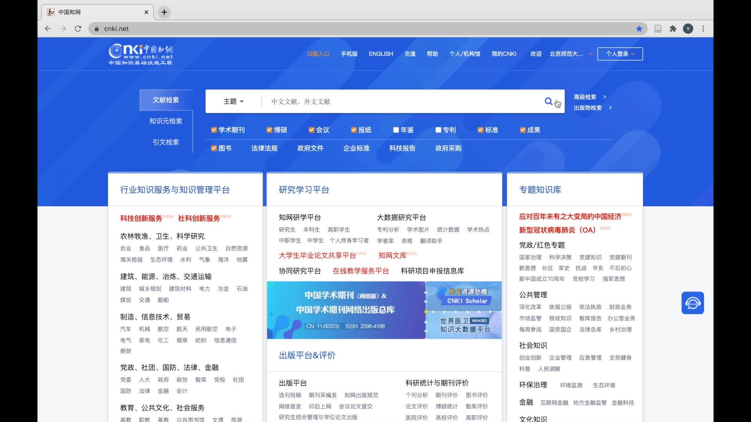Click the 中国学术期刊 banner image

(x=346, y=310)
